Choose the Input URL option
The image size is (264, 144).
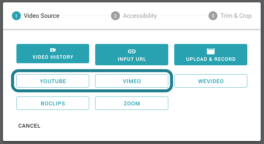tap(132, 55)
